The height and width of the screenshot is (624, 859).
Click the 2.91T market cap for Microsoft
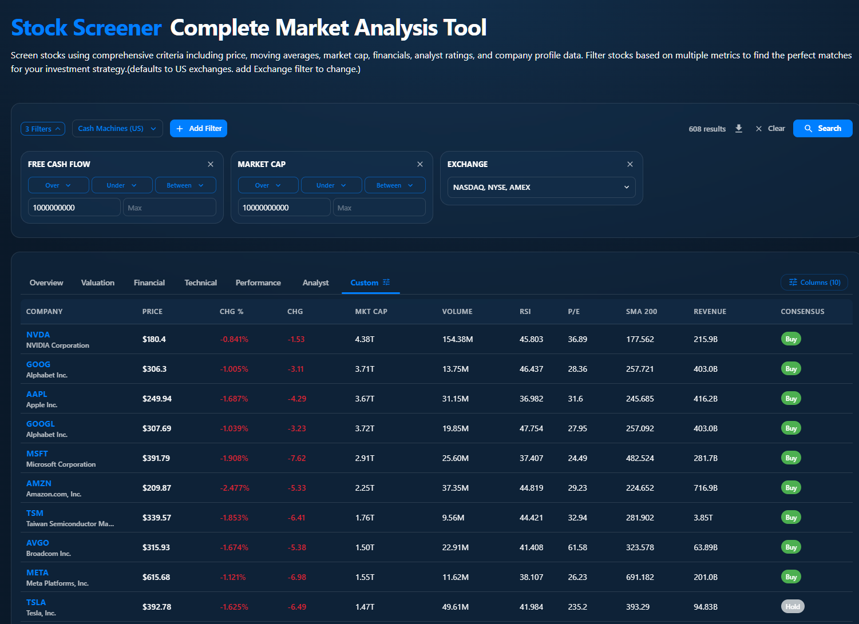pos(365,458)
